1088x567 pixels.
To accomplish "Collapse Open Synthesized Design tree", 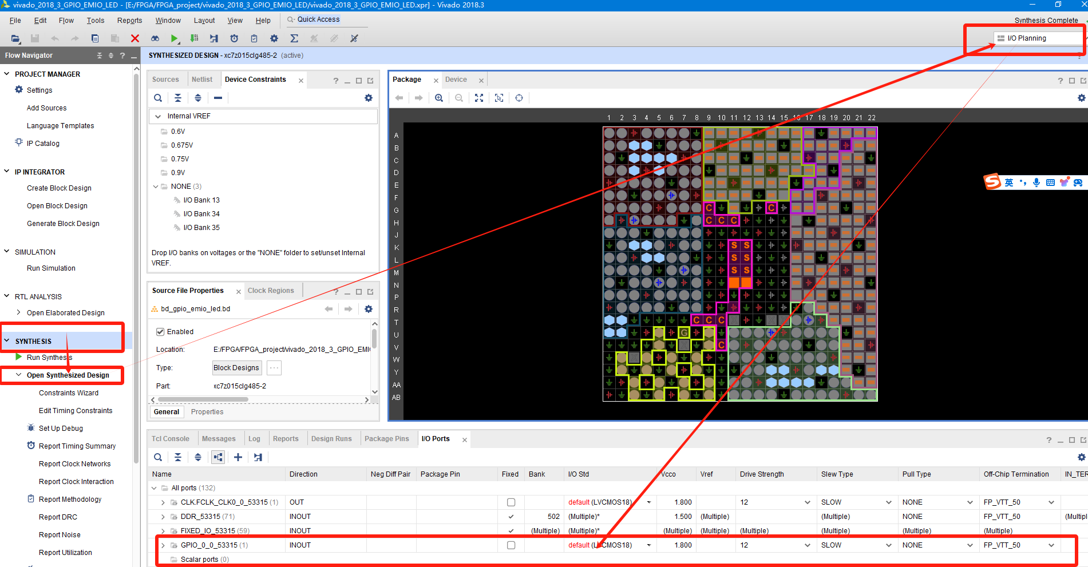I will pyautogui.click(x=19, y=375).
